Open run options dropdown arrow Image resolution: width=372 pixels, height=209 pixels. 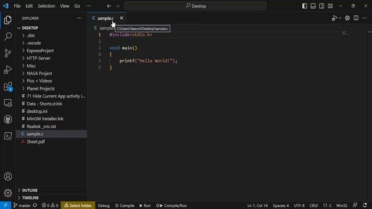tap(339, 18)
